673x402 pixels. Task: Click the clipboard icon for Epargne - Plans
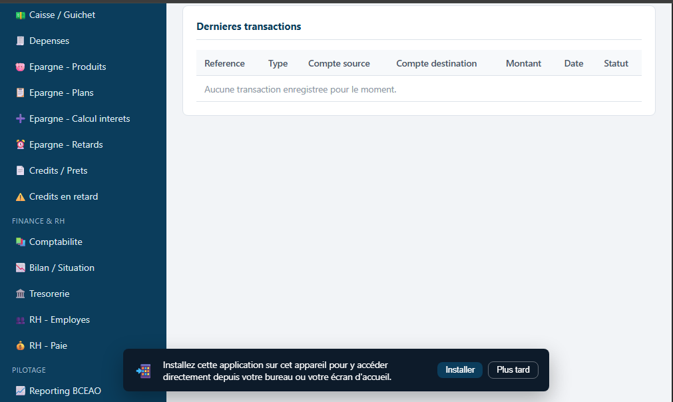[20, 93]
